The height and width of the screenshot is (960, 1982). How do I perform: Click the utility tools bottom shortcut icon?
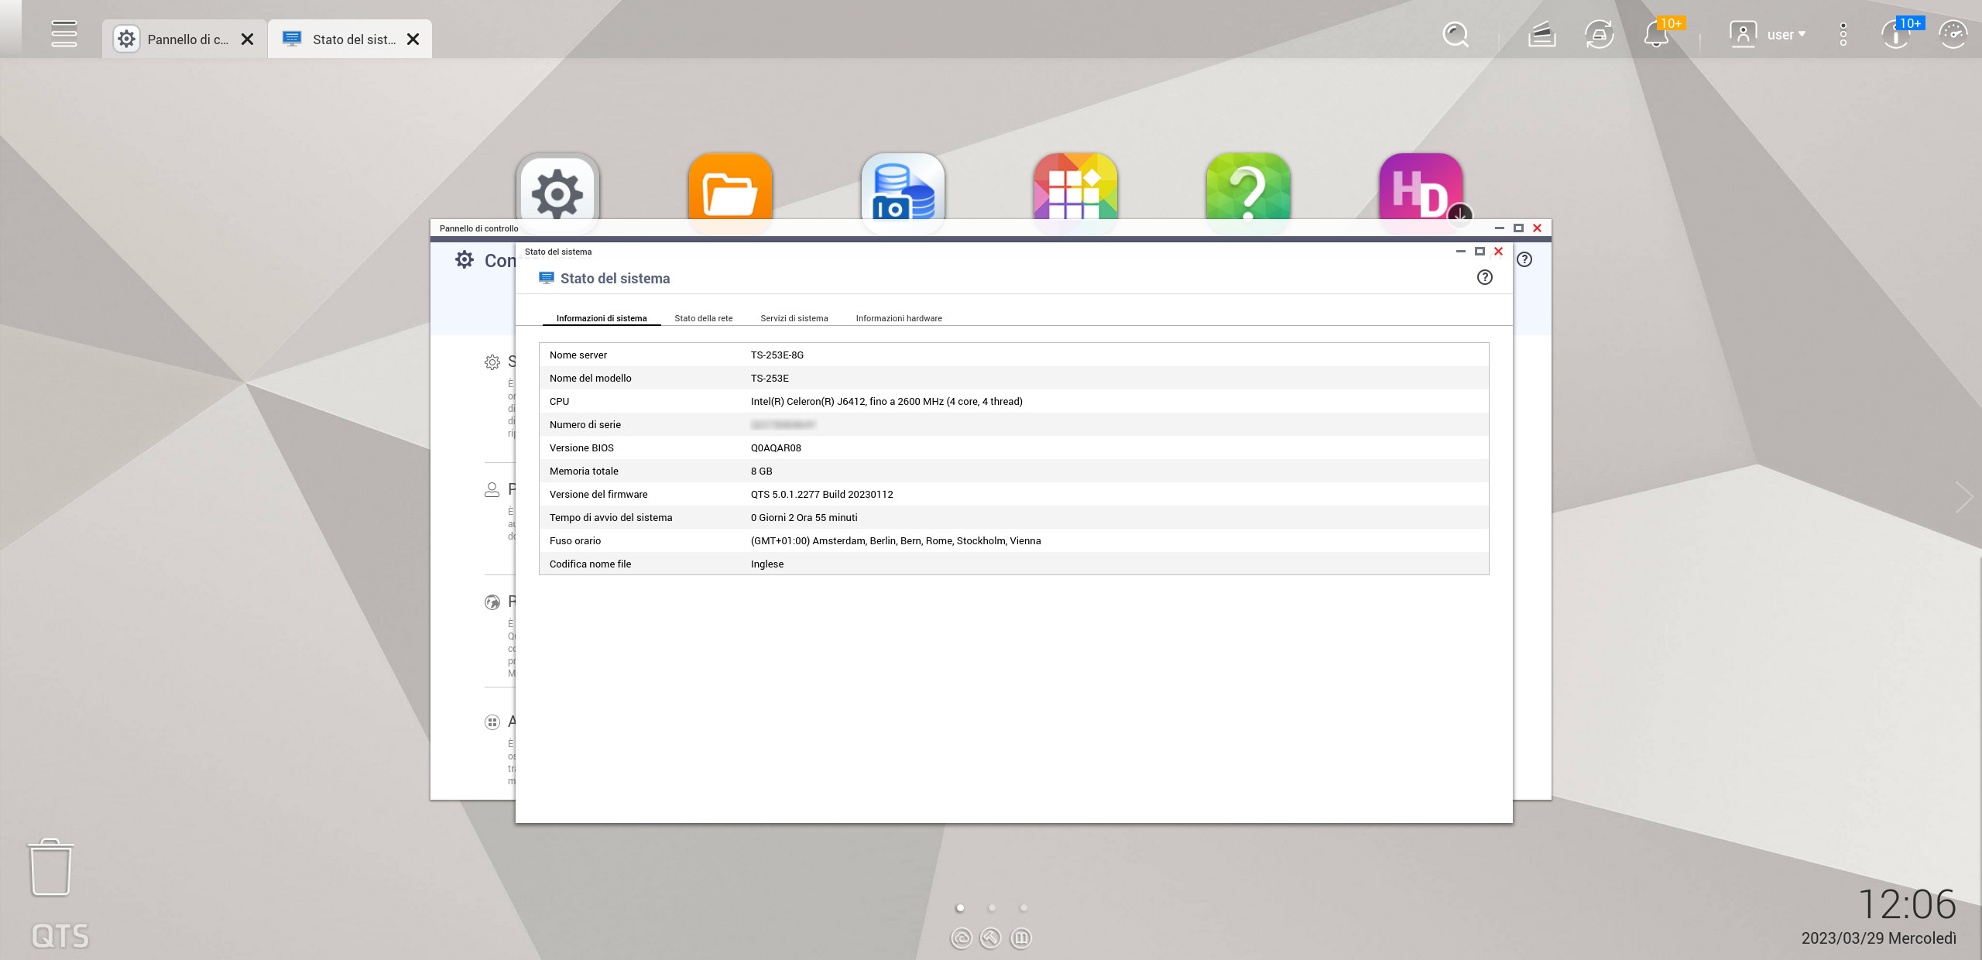[x=991, y=938]
